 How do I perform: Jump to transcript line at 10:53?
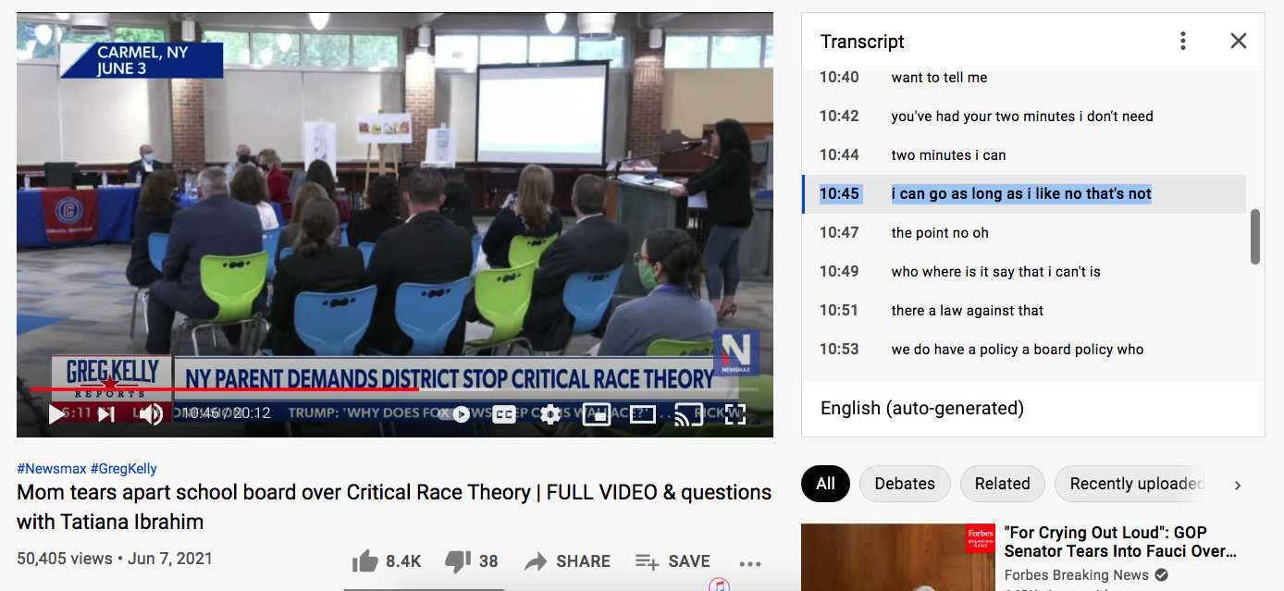click(1024, 350)
